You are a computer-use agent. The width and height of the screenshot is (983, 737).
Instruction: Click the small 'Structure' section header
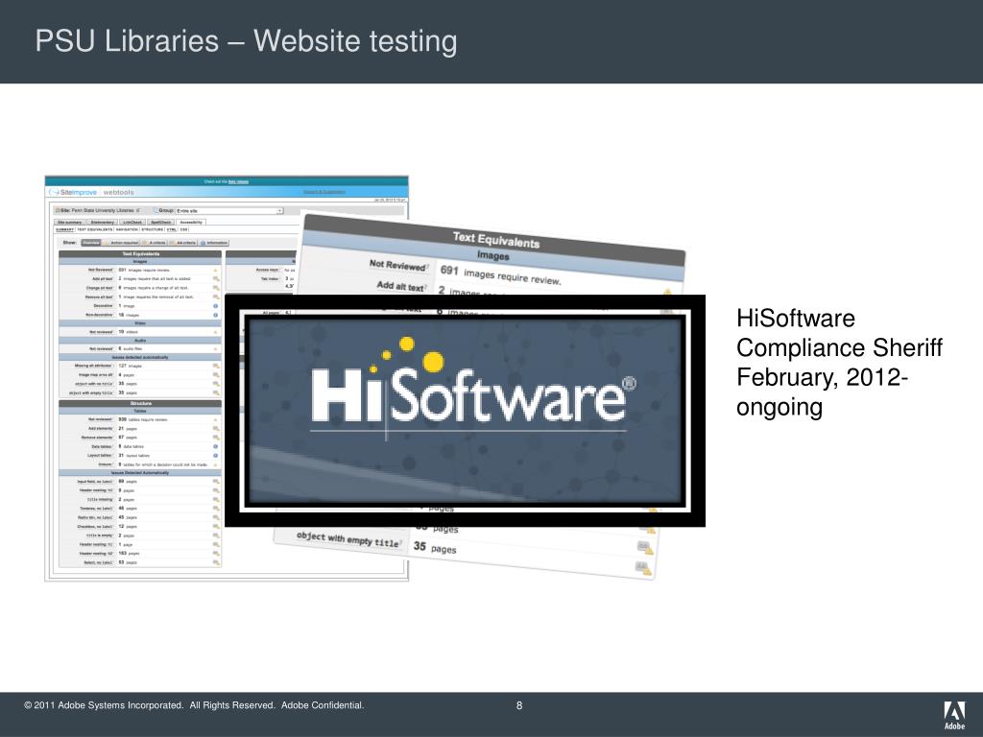click(140, 404)
